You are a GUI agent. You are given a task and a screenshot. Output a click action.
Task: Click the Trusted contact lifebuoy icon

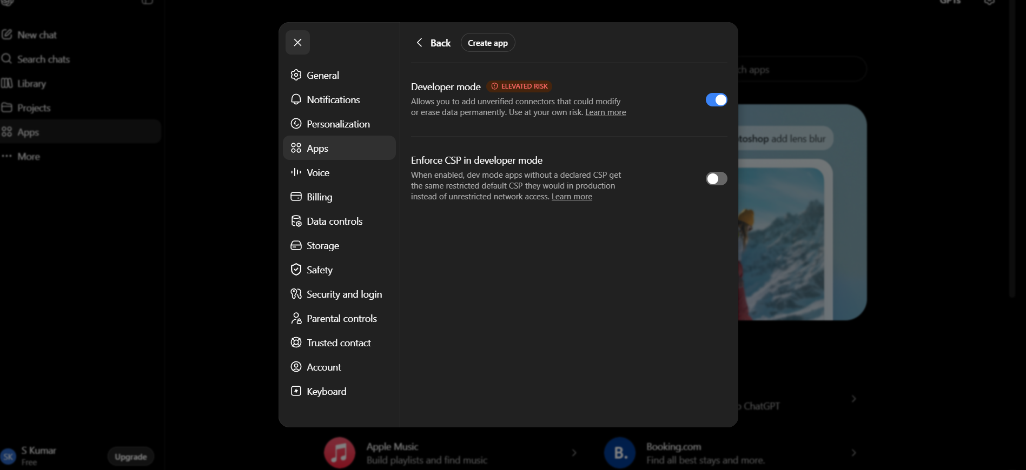(296, 343)
